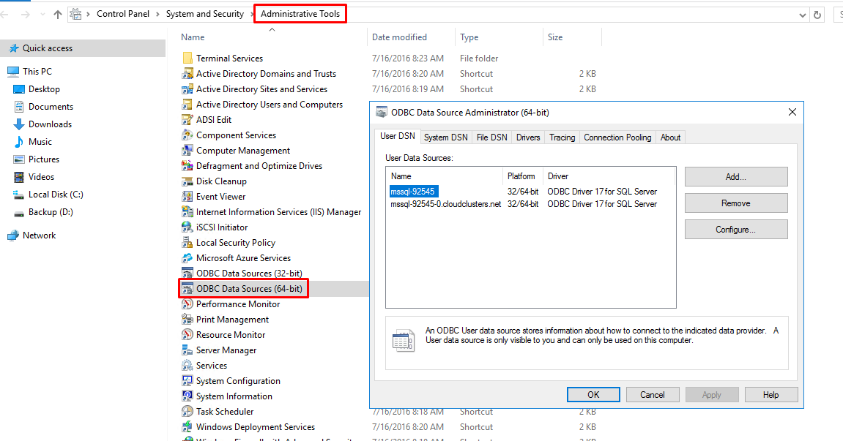Screen dimensions: 843x441
Task: Click the Up arrow navigation button
Action: 58,14
